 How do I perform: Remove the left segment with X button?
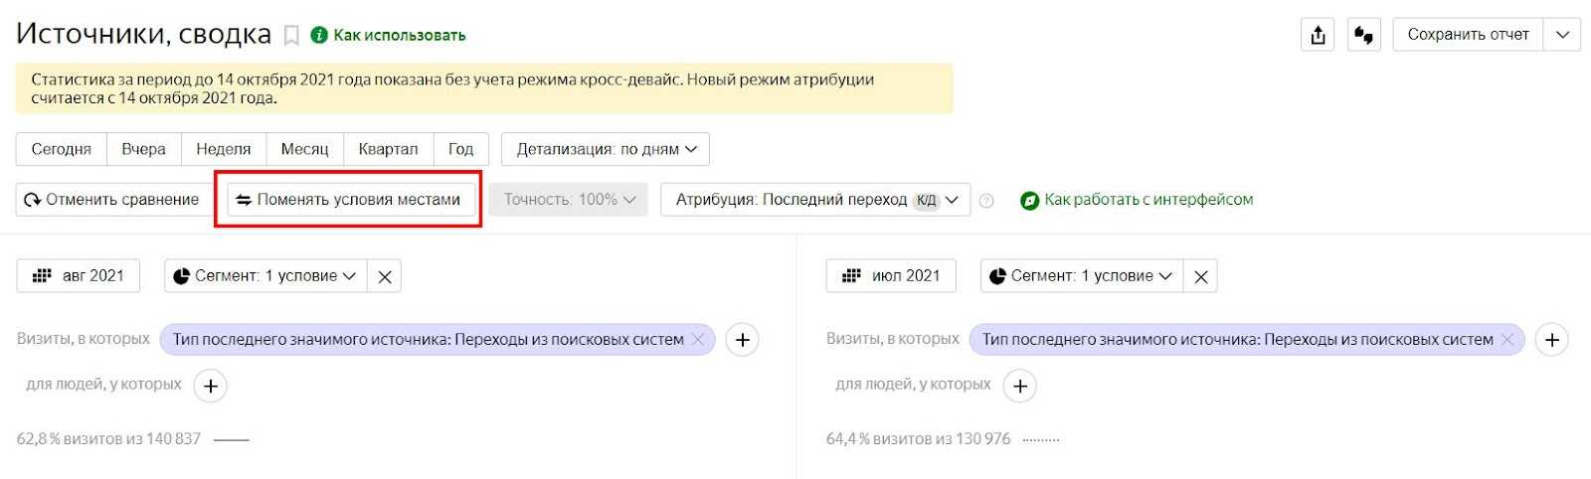pos(385,276)
